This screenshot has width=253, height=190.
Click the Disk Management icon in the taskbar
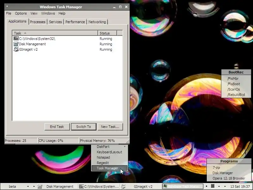(x=40, y=187)
